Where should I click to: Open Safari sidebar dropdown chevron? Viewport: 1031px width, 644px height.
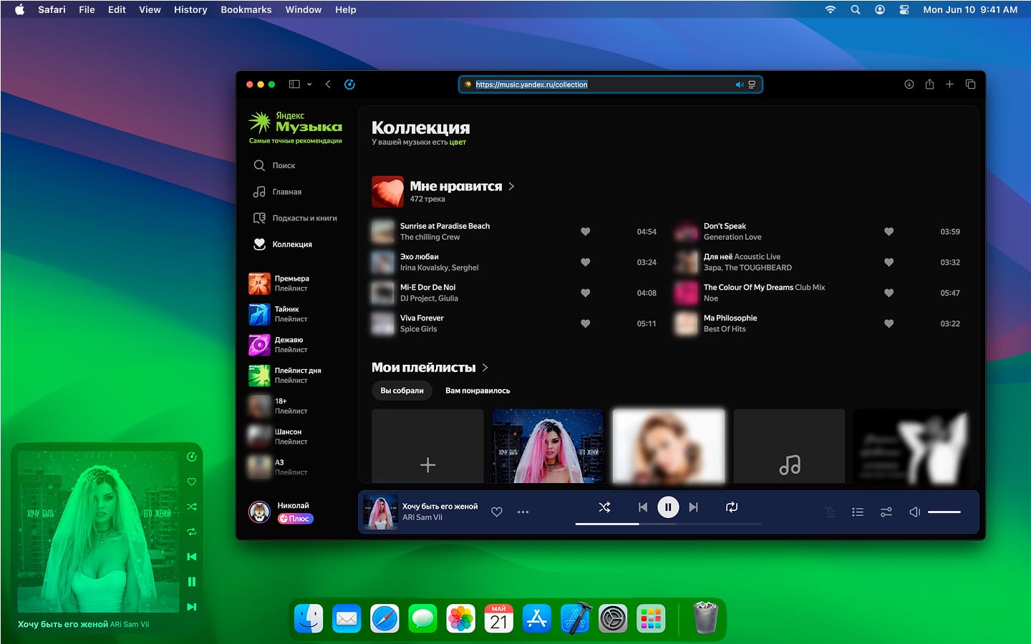click(309, 84)
